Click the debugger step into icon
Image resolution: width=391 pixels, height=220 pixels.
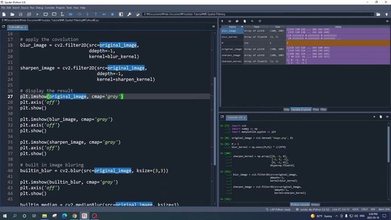click(x=87, y=15)
